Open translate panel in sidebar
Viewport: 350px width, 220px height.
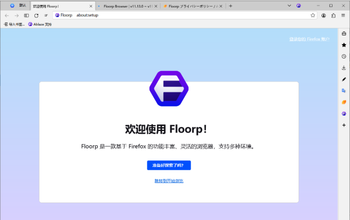click(344, 90)
